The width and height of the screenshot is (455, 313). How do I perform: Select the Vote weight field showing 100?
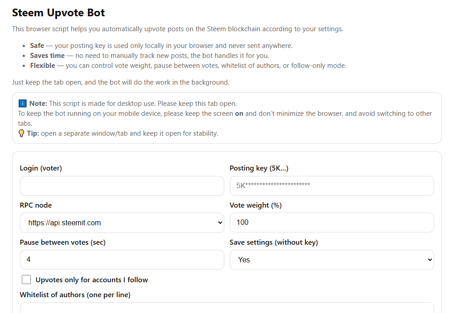click(x=332, y=223)
